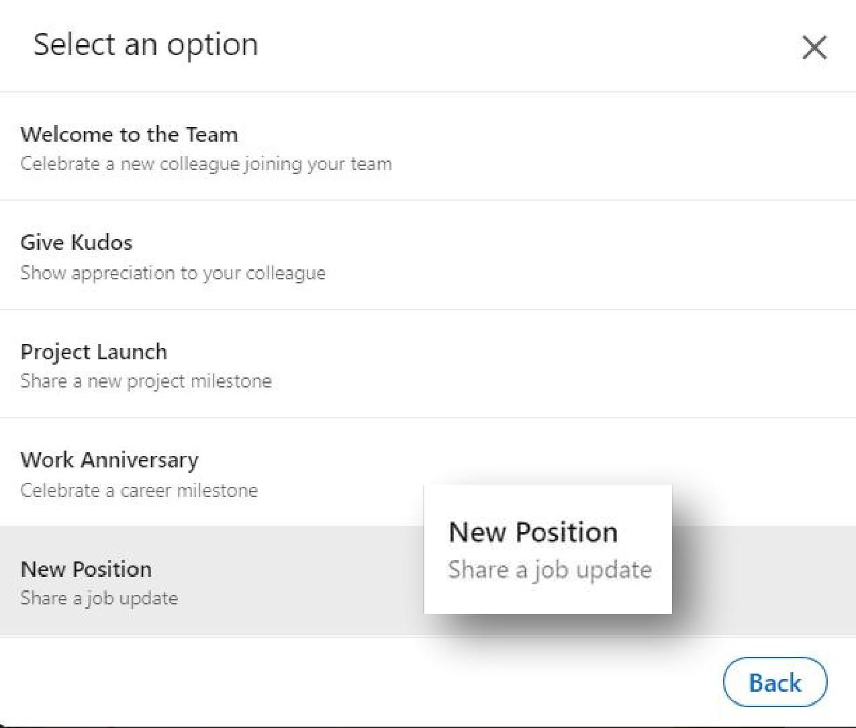
Task: Click Share a new project milestone description
Action: [x=146, y=381]
